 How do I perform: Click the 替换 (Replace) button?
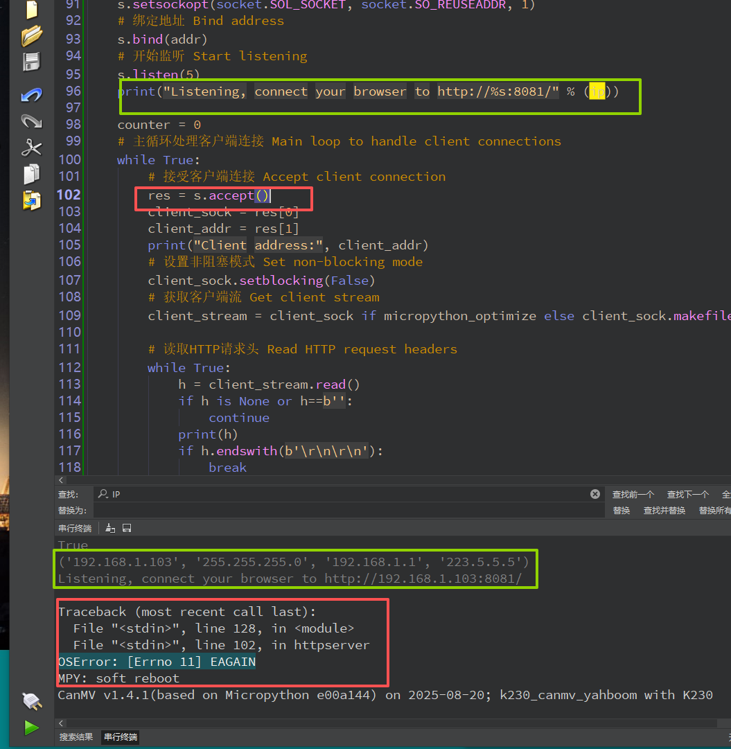(622, 510)
